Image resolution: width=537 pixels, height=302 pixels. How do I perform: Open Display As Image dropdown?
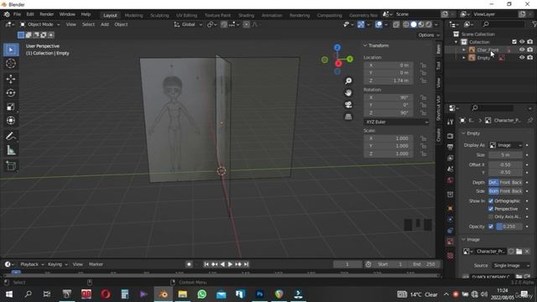click(x=505, y=145)
